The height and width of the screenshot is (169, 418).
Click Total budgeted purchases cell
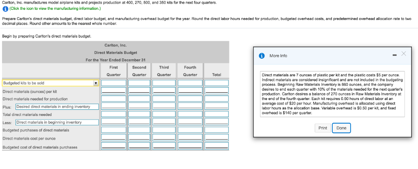point(216,130)
